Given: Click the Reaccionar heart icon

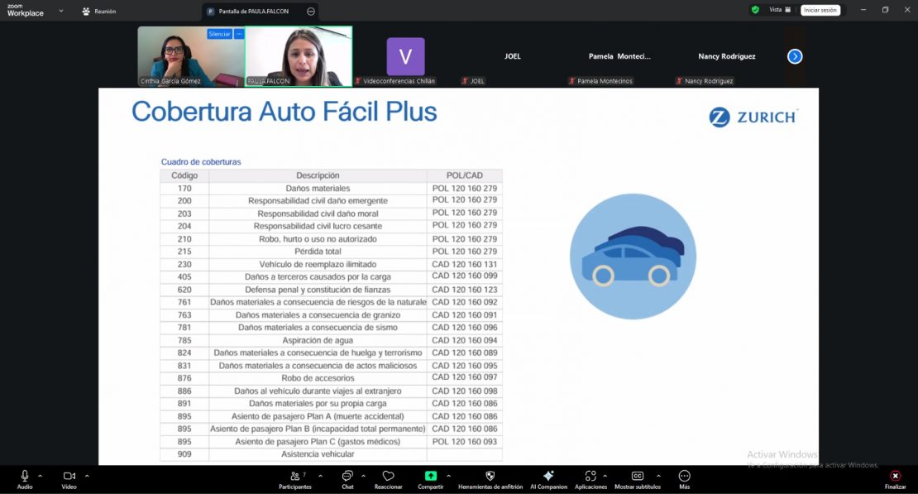Looking at the screenshot, I should (x=388, y=477).
